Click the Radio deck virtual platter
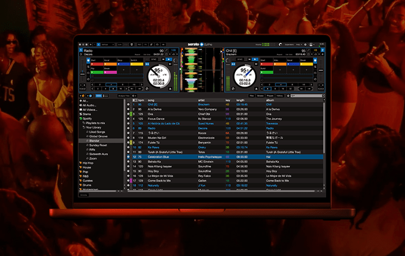The width and height of the screenshot is (405, 256). tap(158, 76)
